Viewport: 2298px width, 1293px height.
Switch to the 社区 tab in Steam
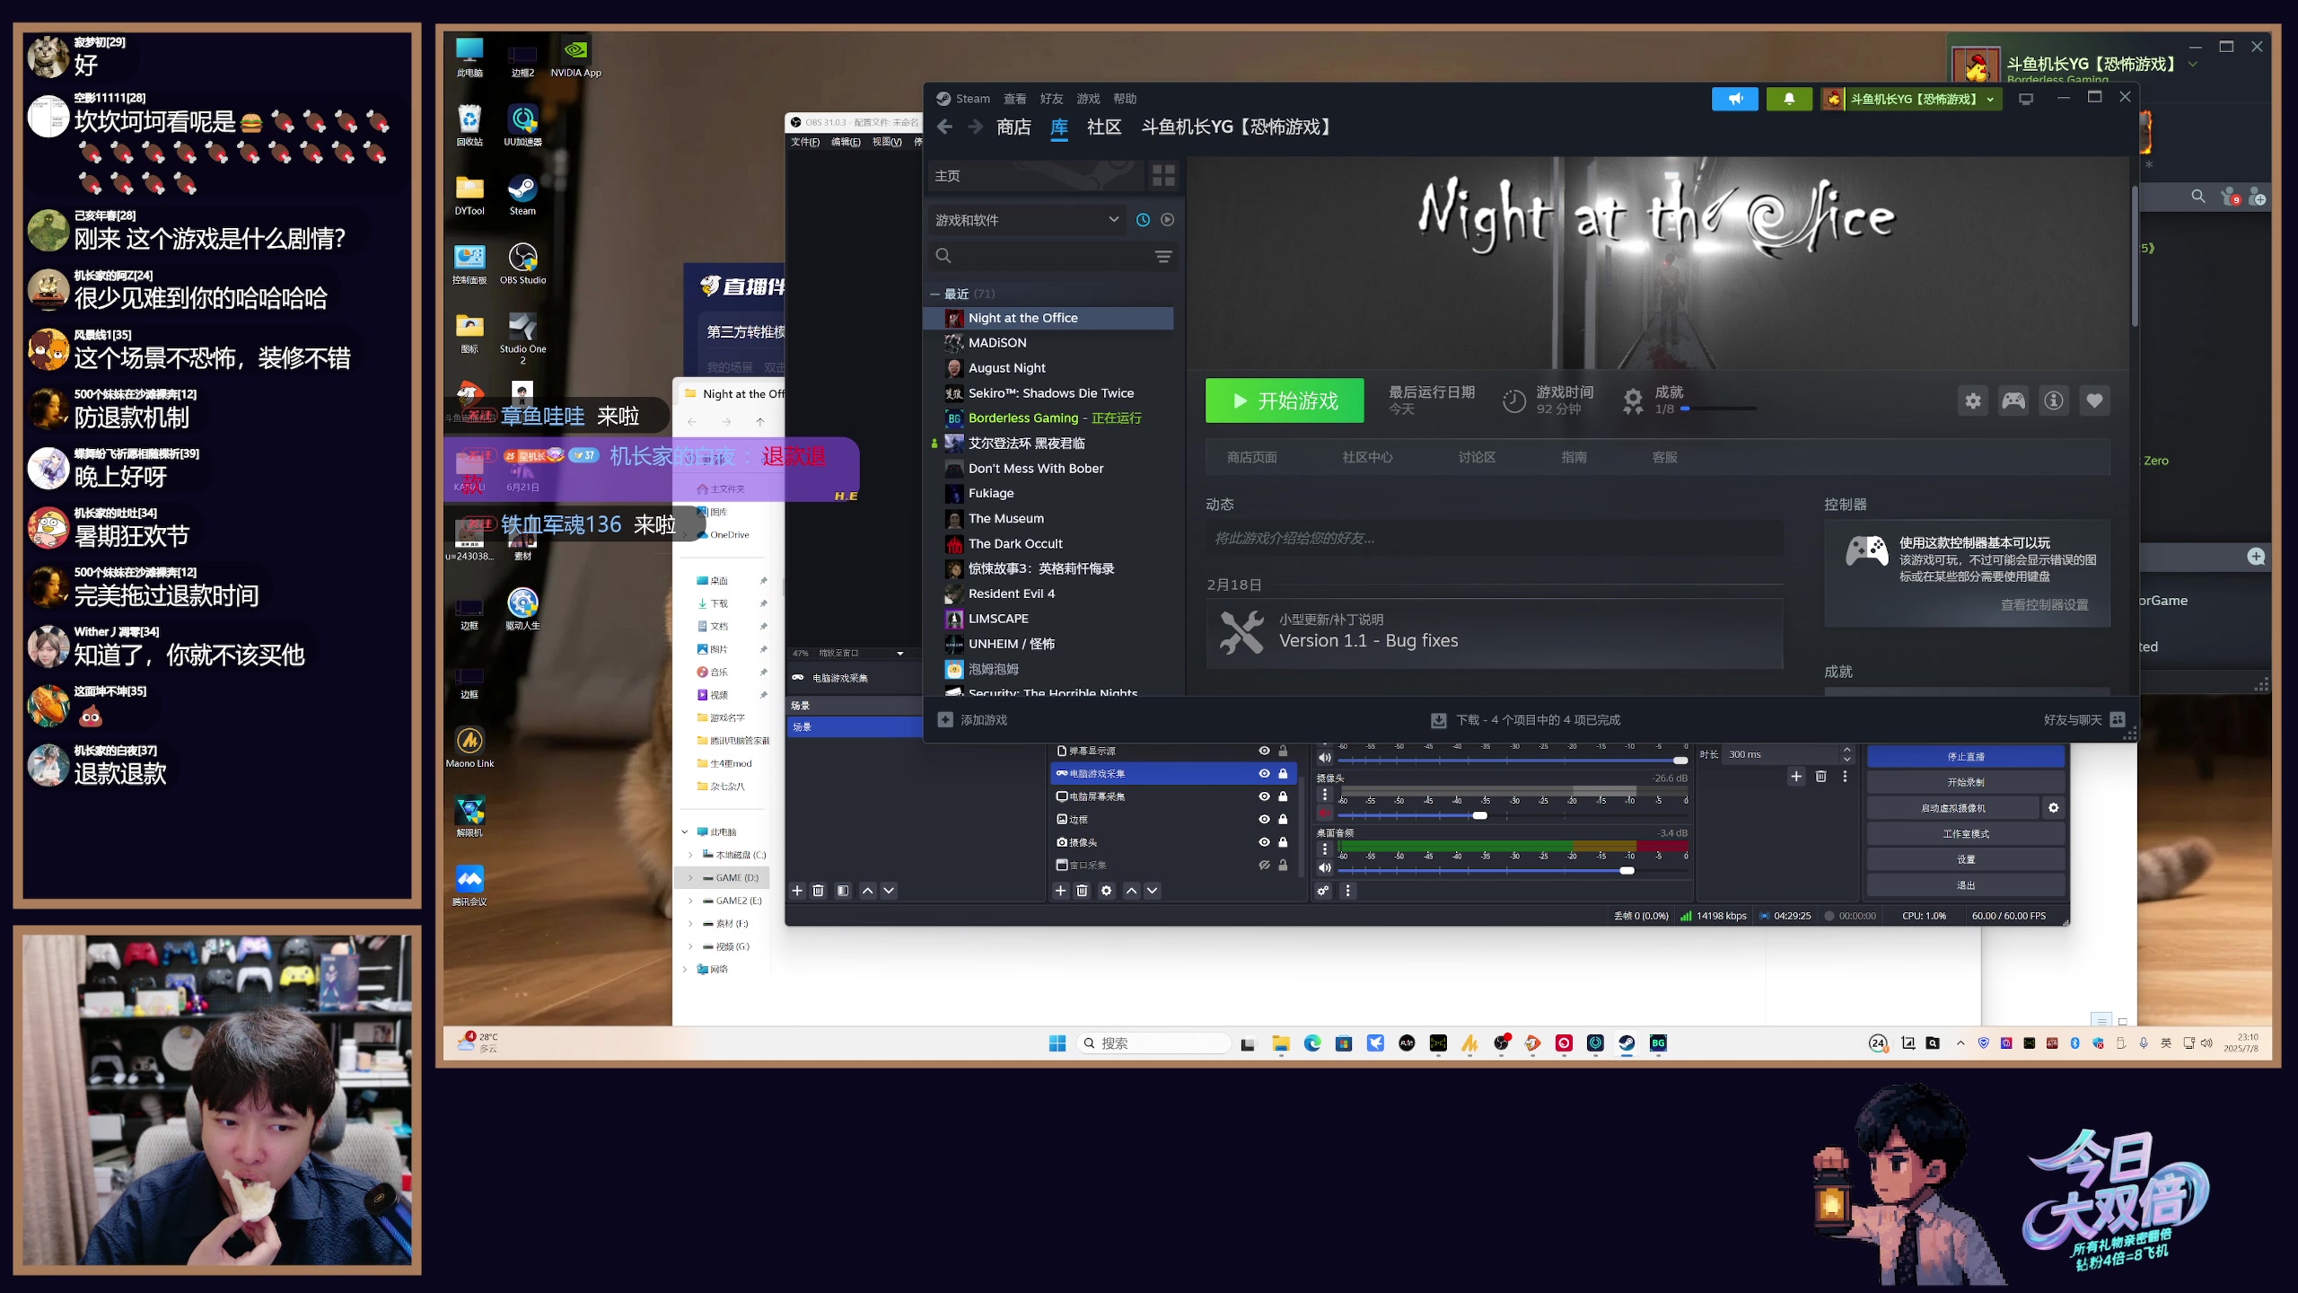click(1104, 128)
